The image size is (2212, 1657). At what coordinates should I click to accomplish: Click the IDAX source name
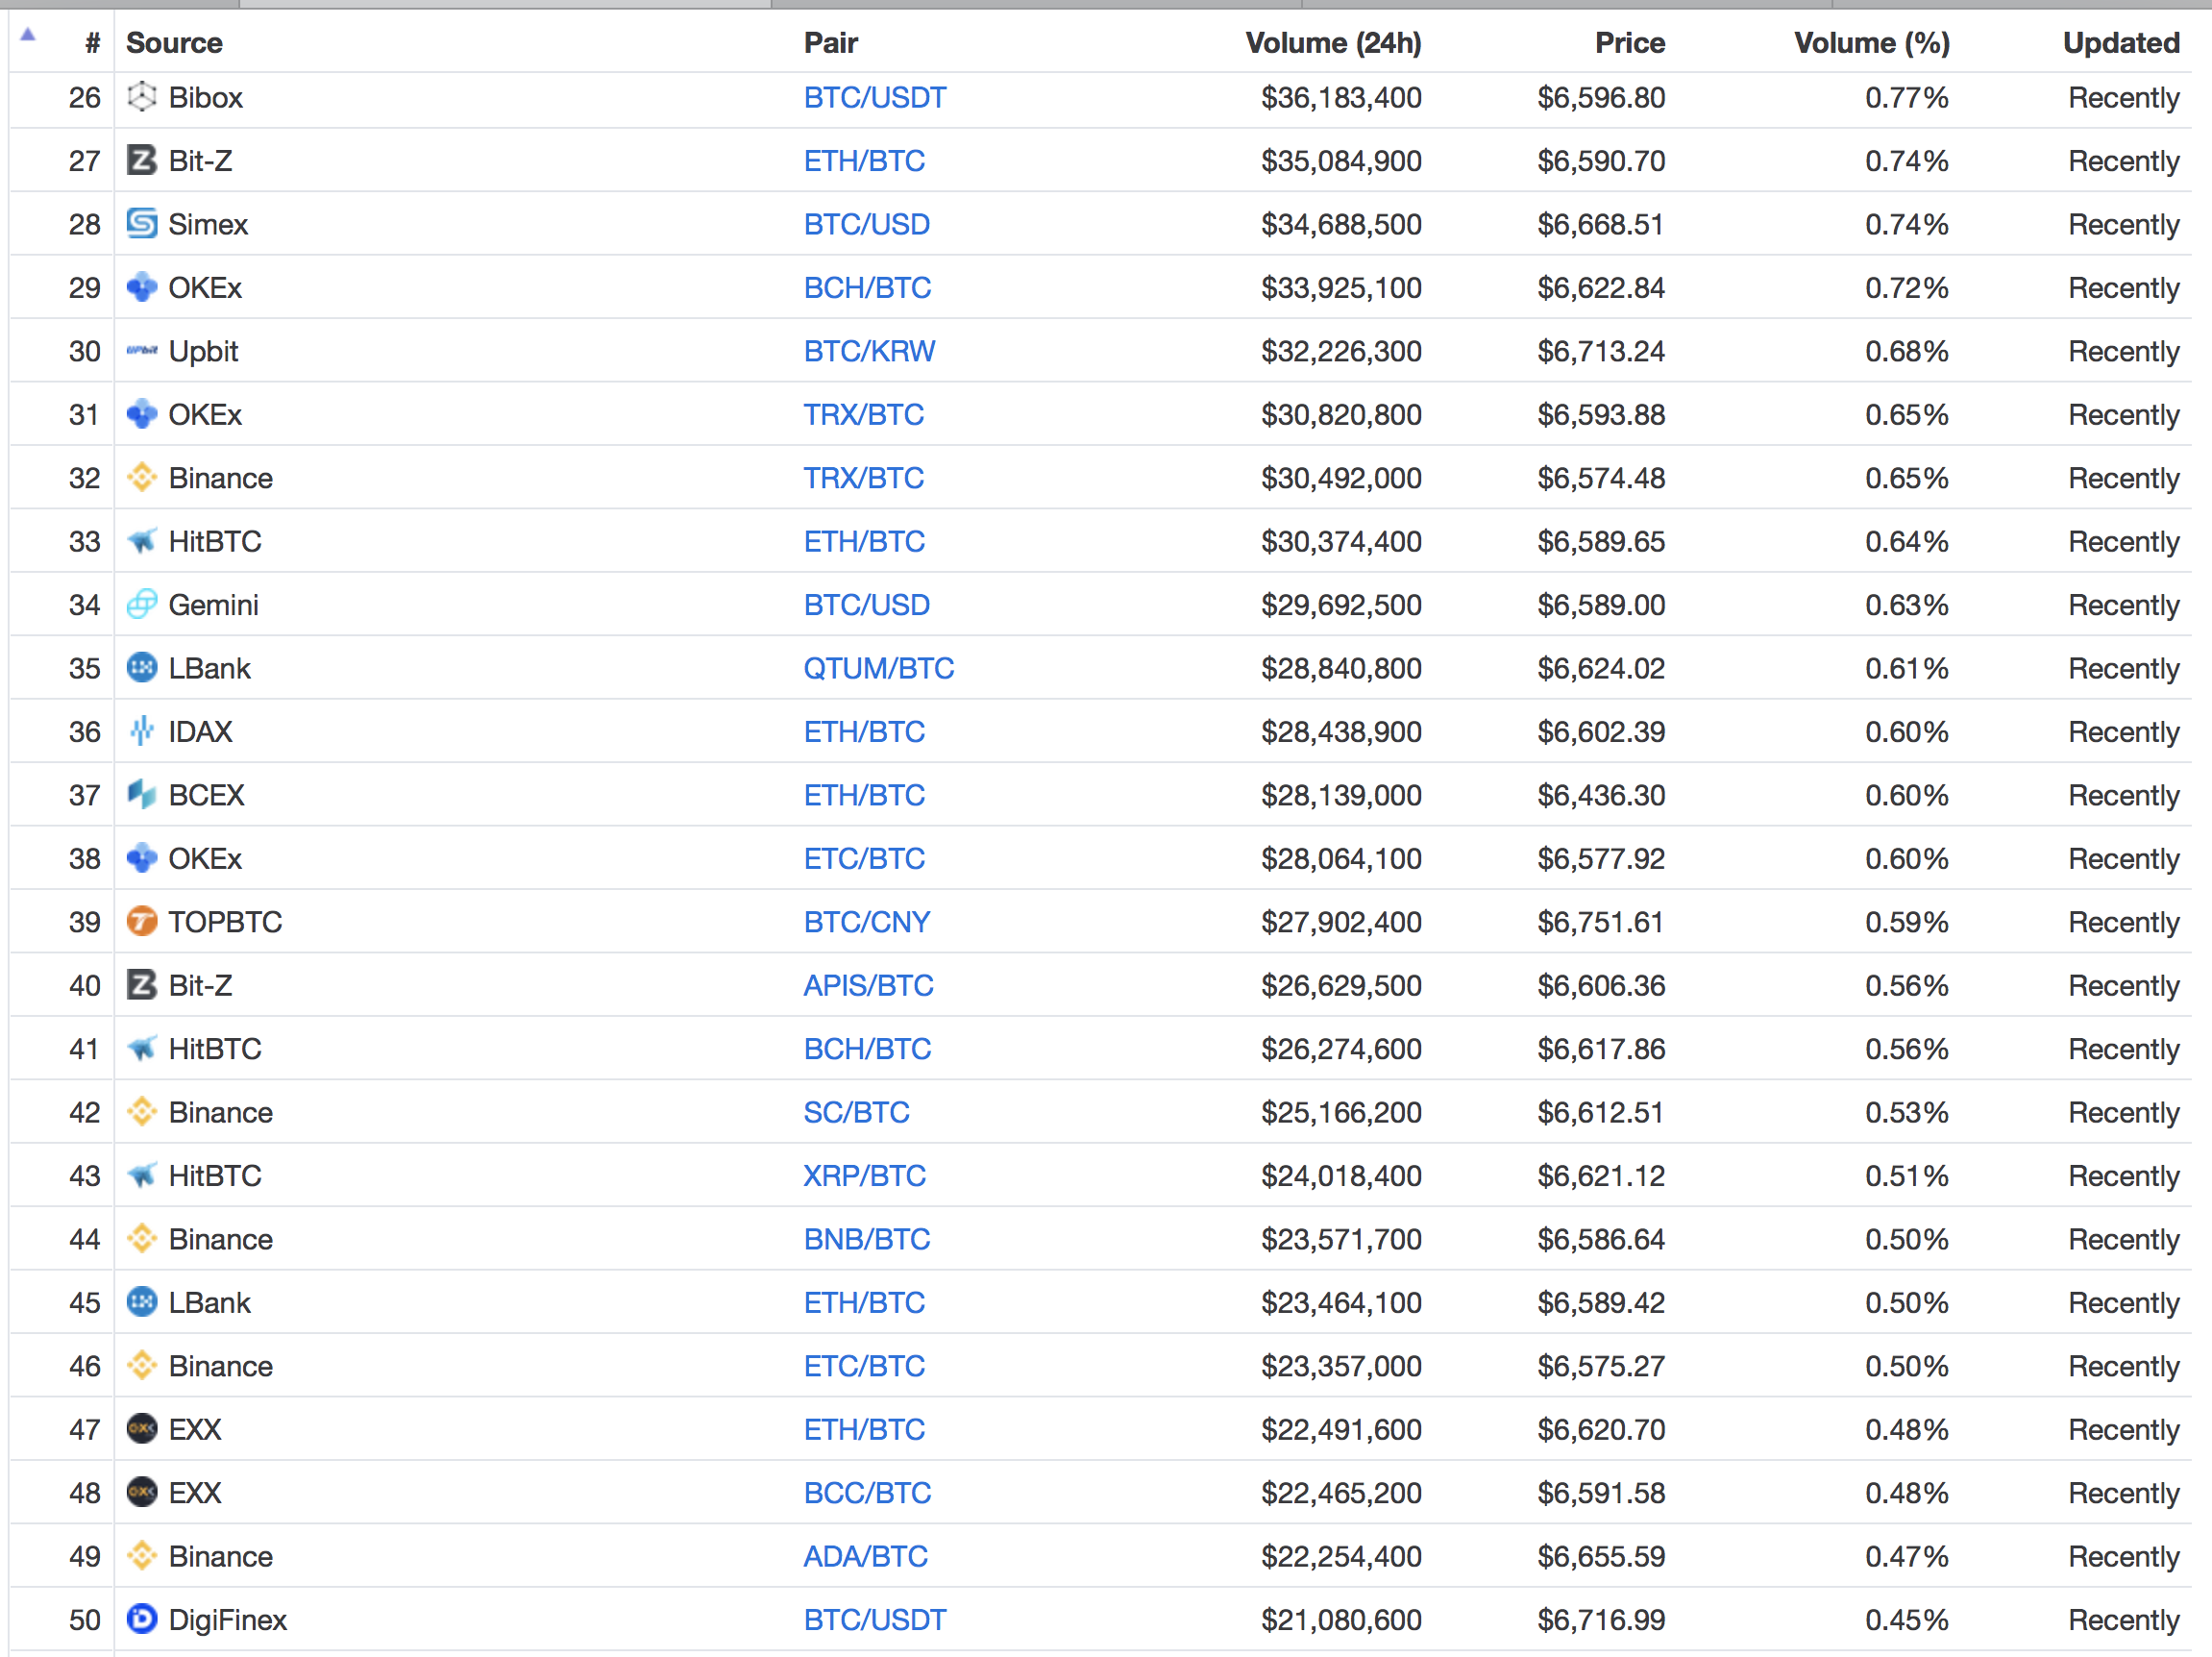tap(200, 731)
